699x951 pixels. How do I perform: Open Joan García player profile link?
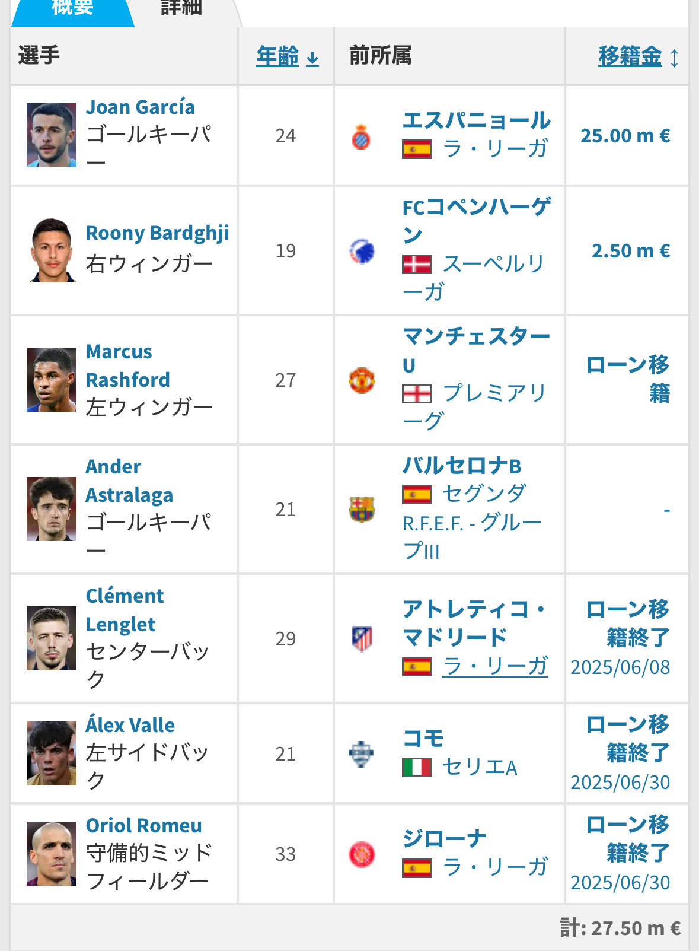click(x=141, y=107)
